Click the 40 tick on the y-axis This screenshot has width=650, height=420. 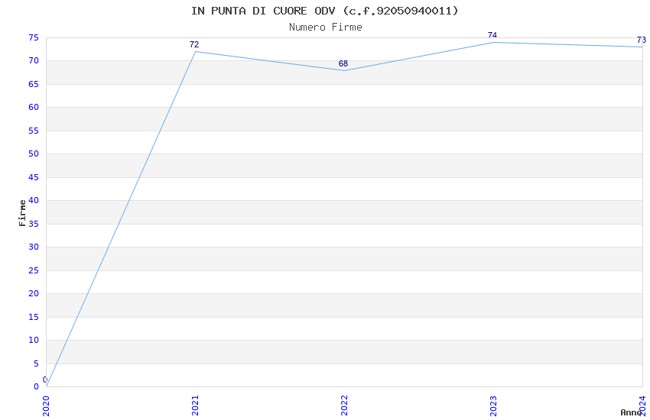pyautogui.click(x=33, y=201)
